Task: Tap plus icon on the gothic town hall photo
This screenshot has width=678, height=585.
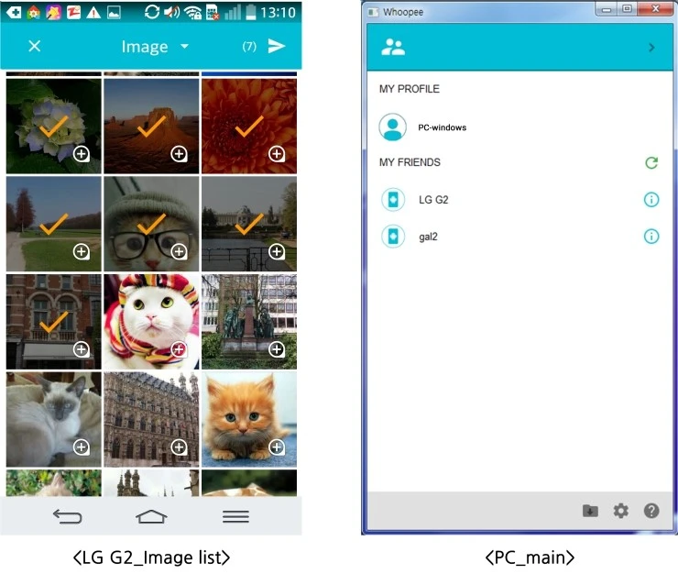Action: point(179,447)
